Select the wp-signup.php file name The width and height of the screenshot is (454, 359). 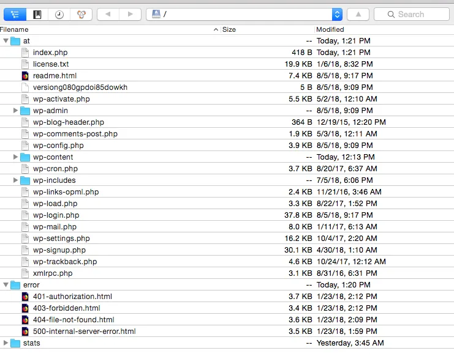pyautogui.click(x=59, y=250)
